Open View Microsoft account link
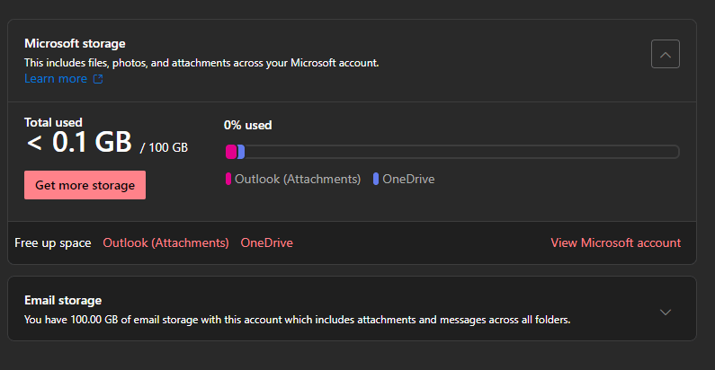The image size is (715, 370). point(615,243)
